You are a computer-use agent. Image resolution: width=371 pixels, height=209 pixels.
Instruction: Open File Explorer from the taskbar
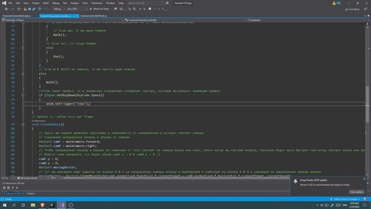coord(33,205)
